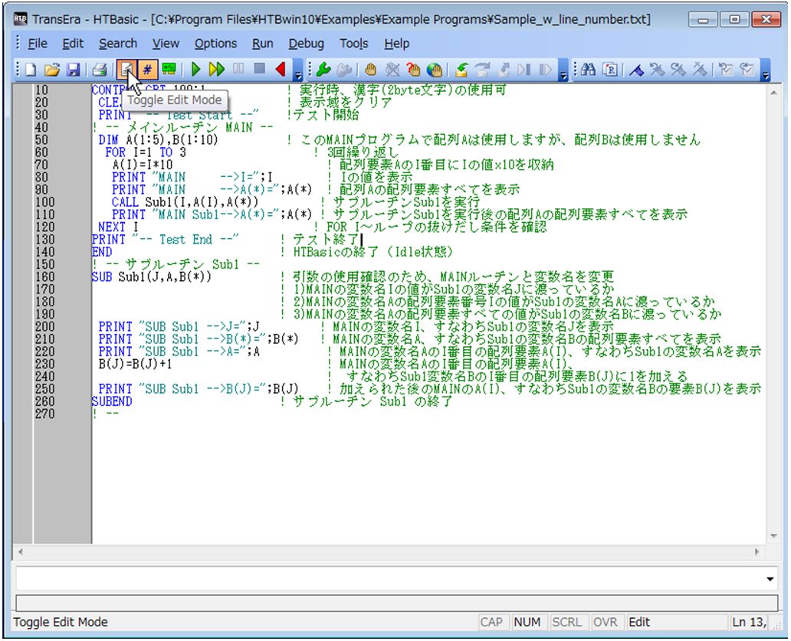Open the command line history dropdown

770,579
